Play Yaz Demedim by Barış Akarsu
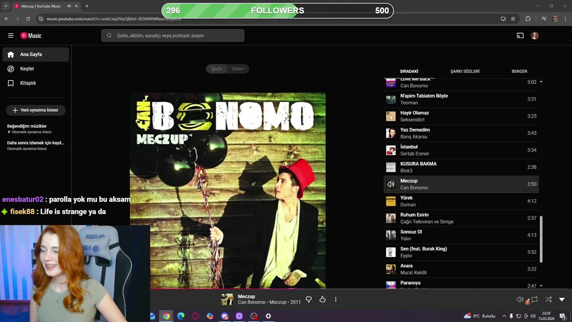572x322 pixels. pyautogui.click(x=461, y=133)
